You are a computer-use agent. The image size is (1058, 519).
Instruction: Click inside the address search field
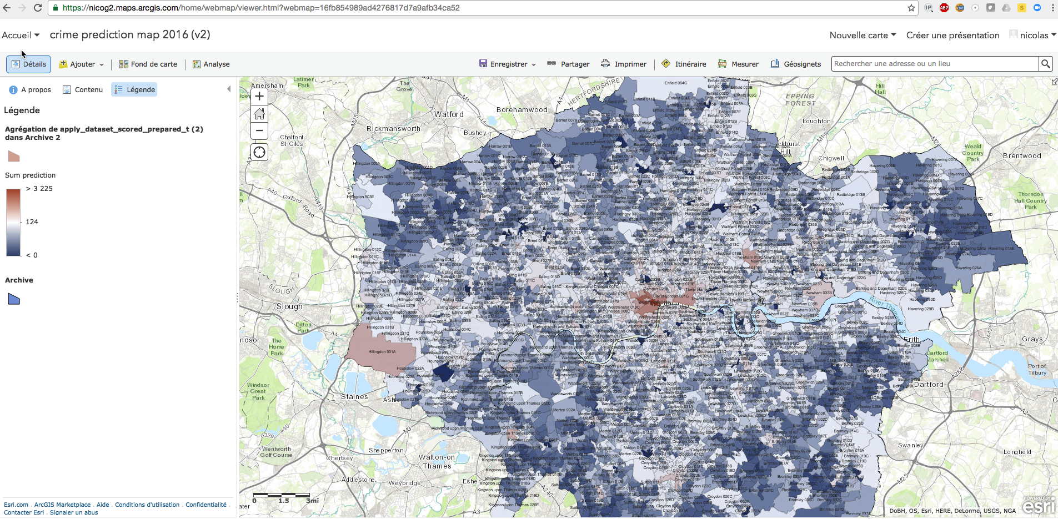click(933, 63)
